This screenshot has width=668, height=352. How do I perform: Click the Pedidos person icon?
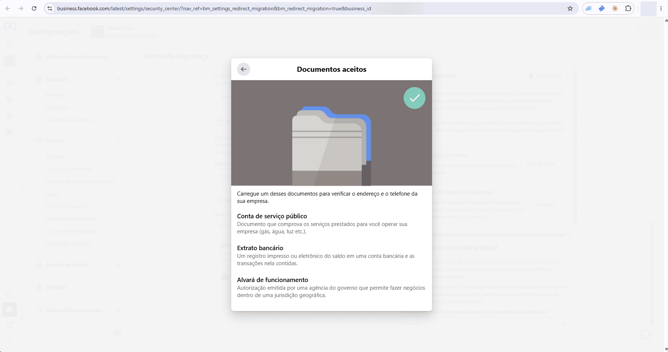pos(39,288)
